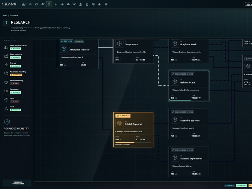This screenshot has height=189, width=252.
Task: Select the Laws scales icon
Action: [x=6, y=100]
